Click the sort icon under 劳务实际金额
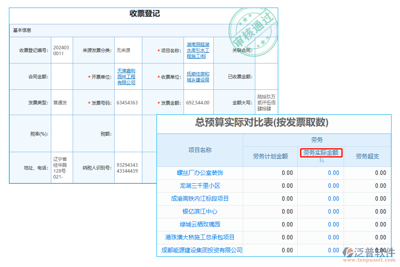 click(322, 159)
